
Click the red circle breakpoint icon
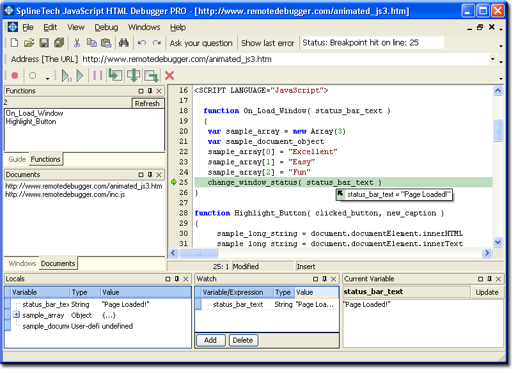[x=15, y=75]
